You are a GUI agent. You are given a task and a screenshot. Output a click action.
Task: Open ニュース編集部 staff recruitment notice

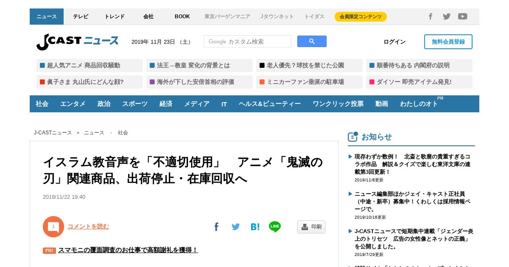click(x=412, y=202)
